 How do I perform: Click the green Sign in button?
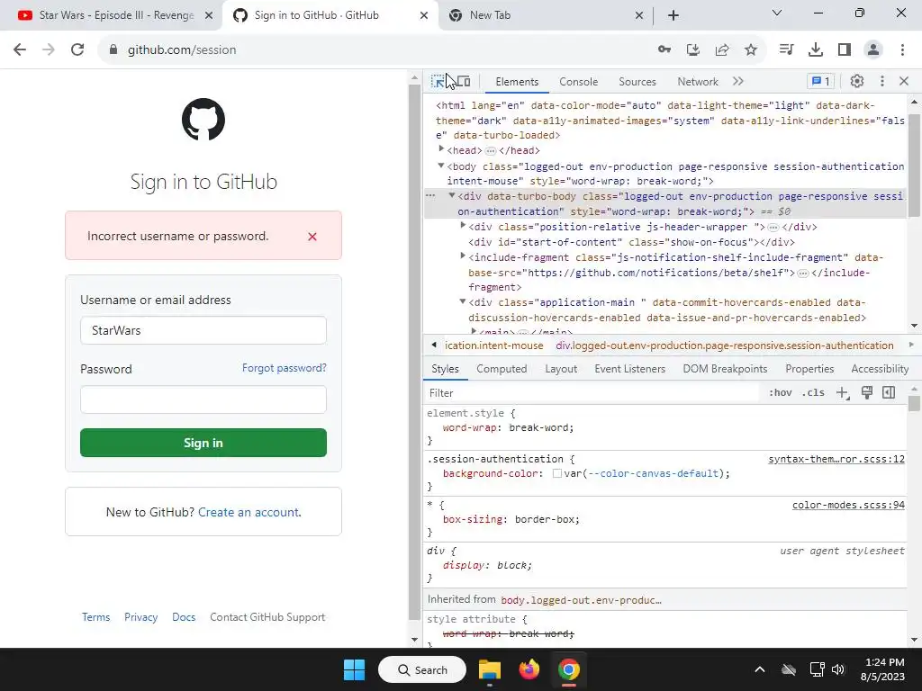[203, 443]
